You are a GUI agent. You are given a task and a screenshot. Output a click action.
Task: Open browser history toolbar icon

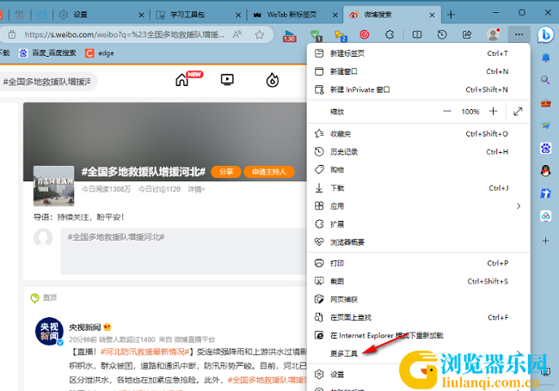[x=442, y=34]
